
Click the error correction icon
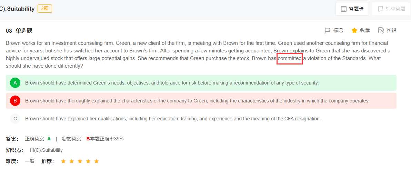pyautogui.click(x=381, y=31)
